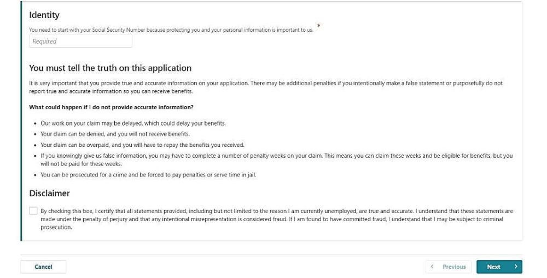The width and height of the screenshot is (547, 278).
Task: Check the Disclaimer certification checkbox
Action: 34,211
